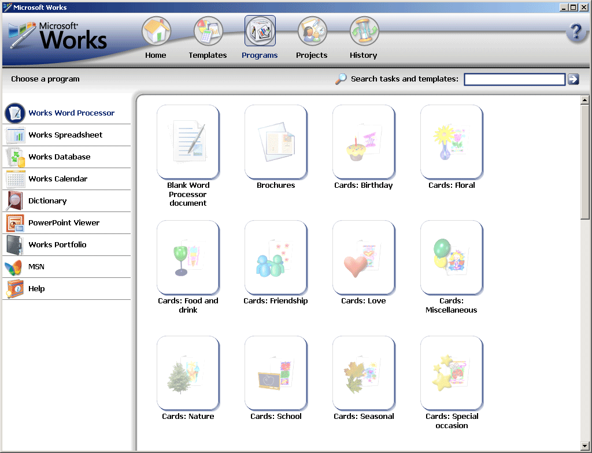Select Works Calendar text in sidebar
The height and width of the screenshot is (453, 592).
point(58,179)
